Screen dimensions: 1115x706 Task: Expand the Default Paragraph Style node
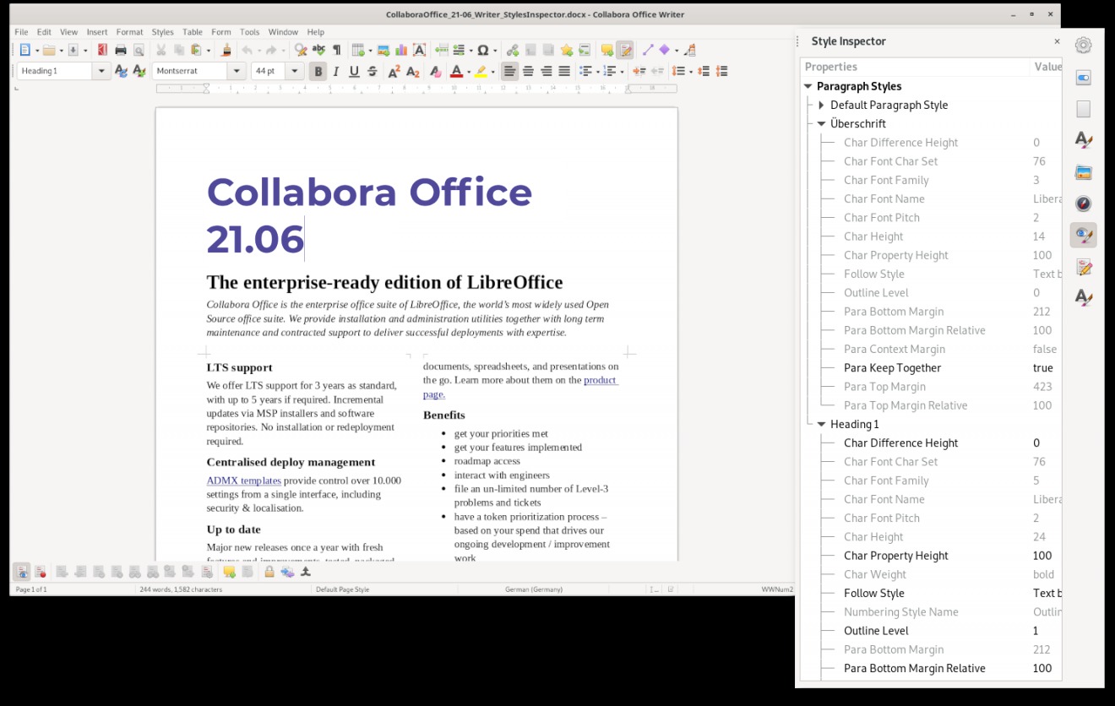821,105
